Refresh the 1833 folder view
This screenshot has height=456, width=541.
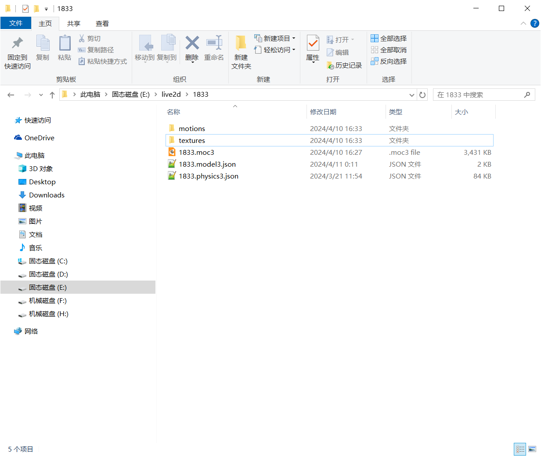coord(422,95)
